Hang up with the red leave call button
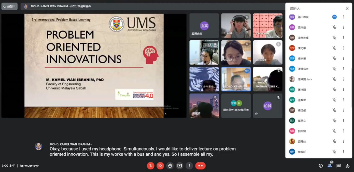Screen dimensions: 354x172 pyautogui.click(x=200, y=166)
